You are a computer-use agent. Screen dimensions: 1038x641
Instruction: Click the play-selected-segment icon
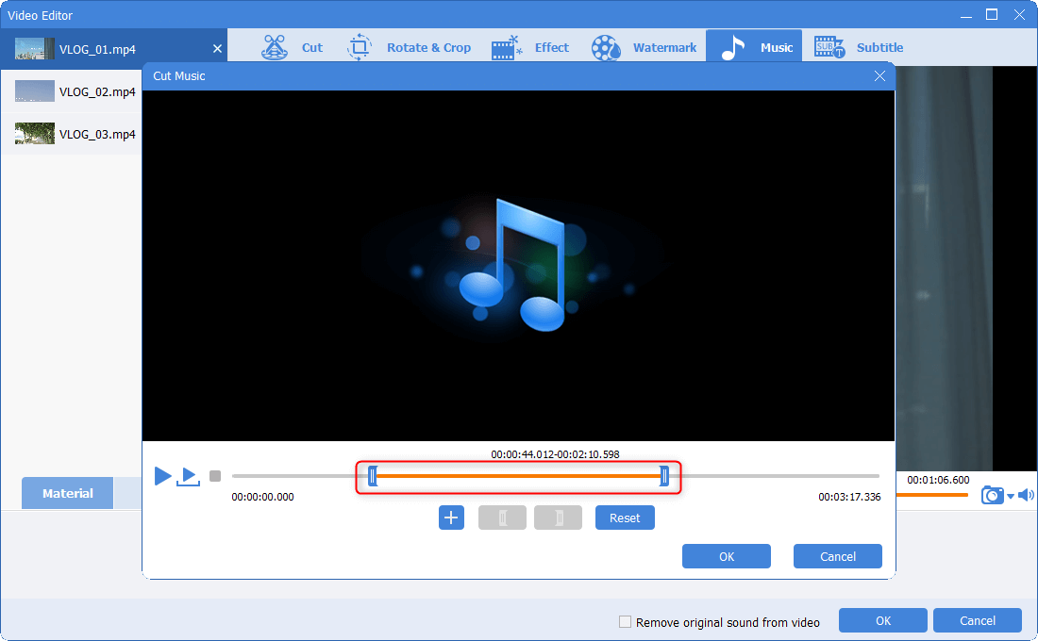tap(189, 476)
